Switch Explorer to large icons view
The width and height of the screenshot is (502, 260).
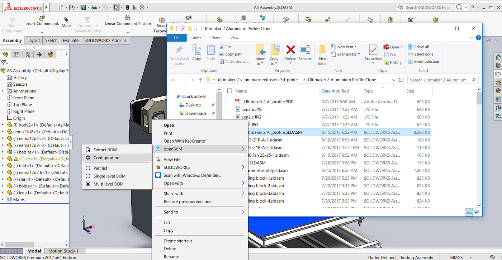pos(477,212)
